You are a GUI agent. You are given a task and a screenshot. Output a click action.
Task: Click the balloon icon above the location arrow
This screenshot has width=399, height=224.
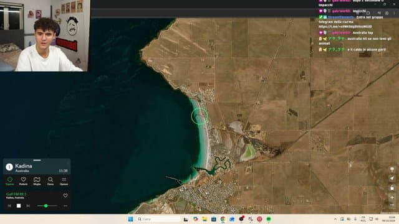click(x=392, y=169)
